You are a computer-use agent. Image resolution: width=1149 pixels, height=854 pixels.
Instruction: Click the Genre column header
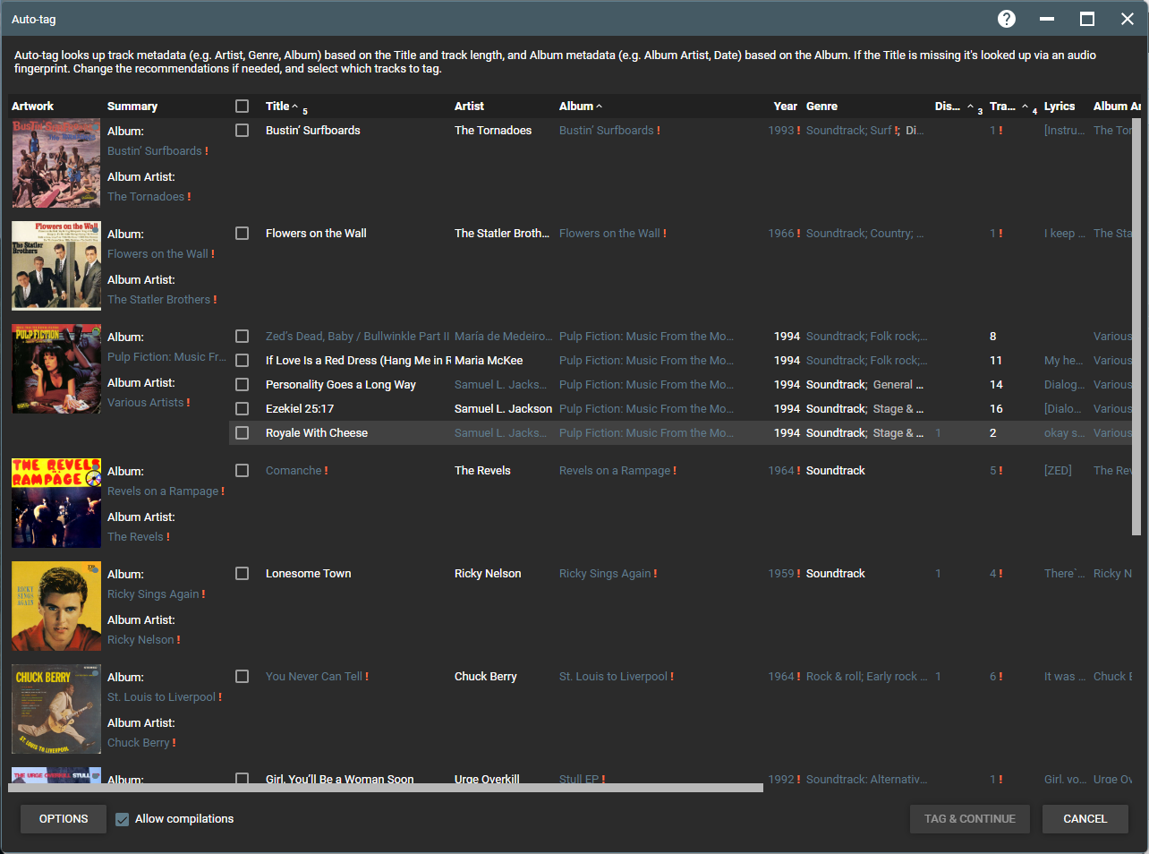point(821,106)
